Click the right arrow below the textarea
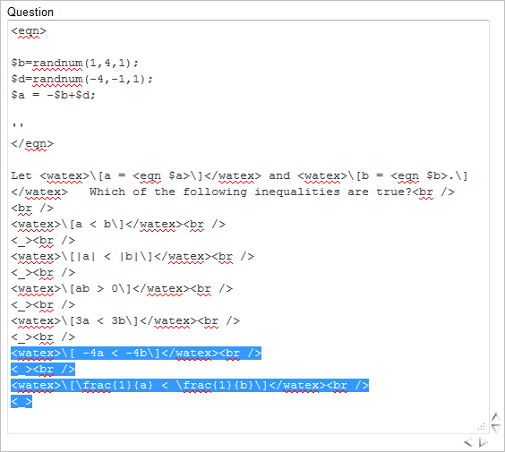The height and width of the screenshot is (452, 505). (x=483, y=442)
